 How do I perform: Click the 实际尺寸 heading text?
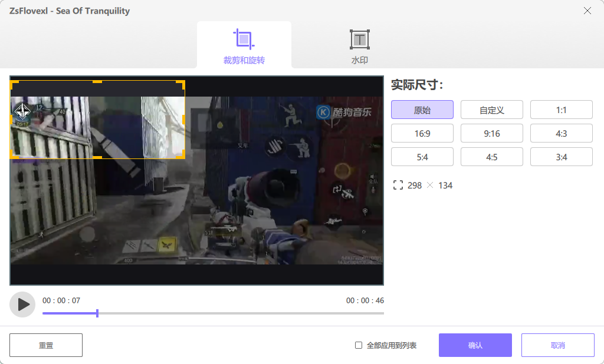417,85
